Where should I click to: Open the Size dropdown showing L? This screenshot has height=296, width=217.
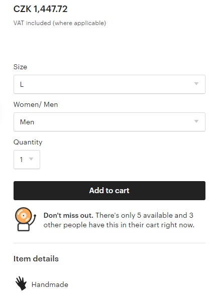pos(110,84)
